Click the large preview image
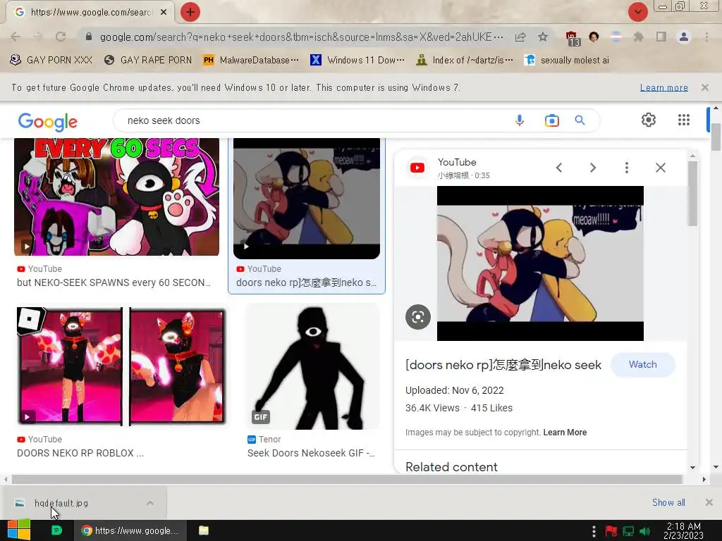The image size is (722, 541). coord(540,263)
